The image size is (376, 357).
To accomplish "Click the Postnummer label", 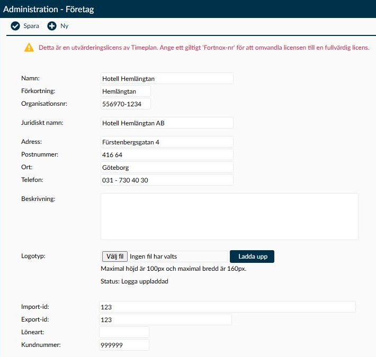I will pos(40,154).
